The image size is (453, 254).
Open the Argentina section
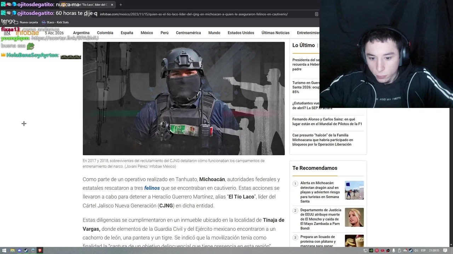click(x=81, y=33)
